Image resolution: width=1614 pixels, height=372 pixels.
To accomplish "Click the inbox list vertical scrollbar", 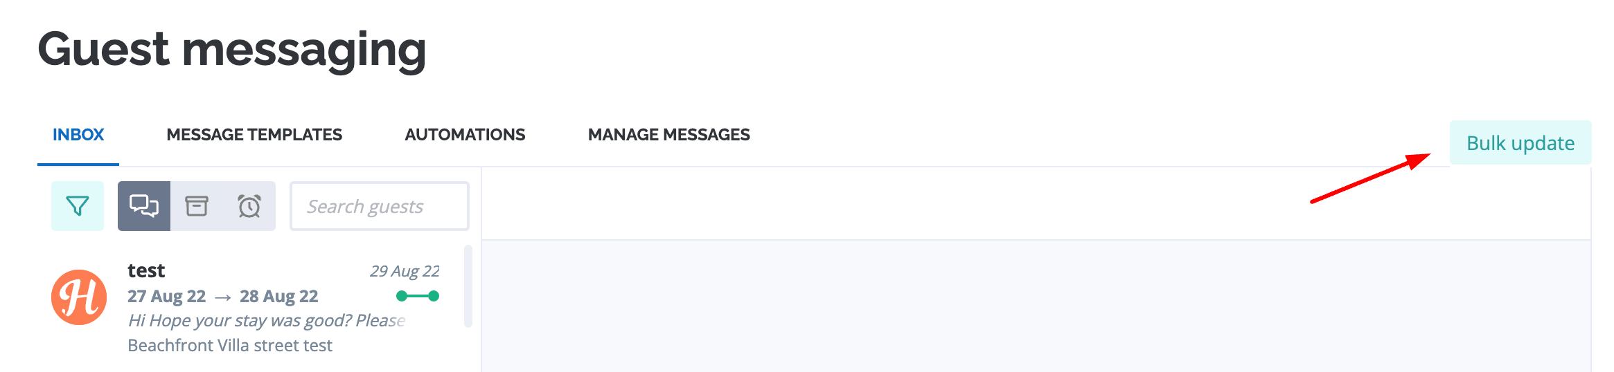I will (x=468, y=286).
